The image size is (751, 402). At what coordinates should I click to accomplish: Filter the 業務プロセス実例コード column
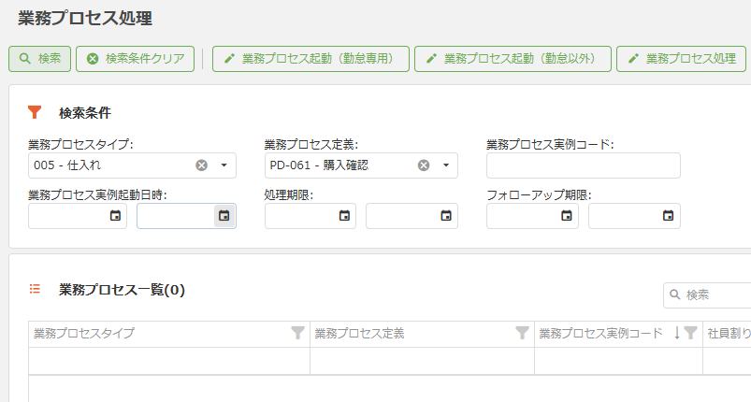tap(690, 333)
